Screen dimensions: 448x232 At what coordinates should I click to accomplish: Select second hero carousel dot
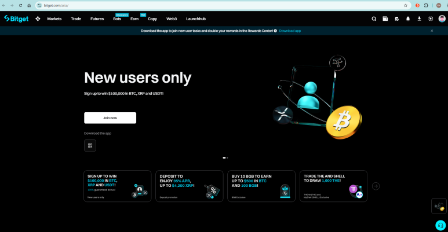pos(227,158)
